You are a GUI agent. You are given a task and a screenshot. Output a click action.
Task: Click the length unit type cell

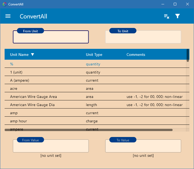[91, 105]
